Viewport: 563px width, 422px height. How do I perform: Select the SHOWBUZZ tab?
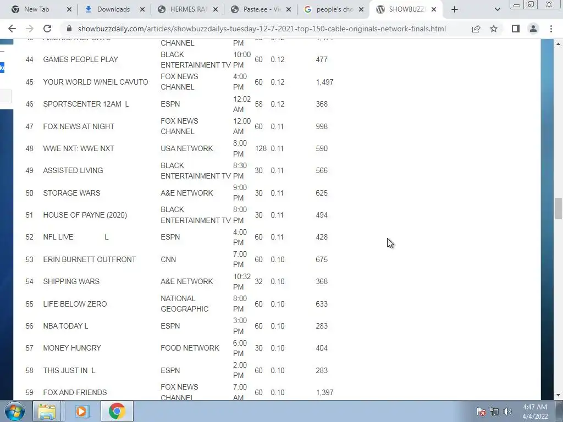coord(406,9)
